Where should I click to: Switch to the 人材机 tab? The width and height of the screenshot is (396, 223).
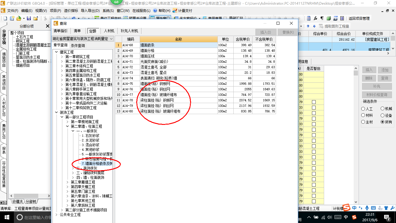click(x=109, y=31)
